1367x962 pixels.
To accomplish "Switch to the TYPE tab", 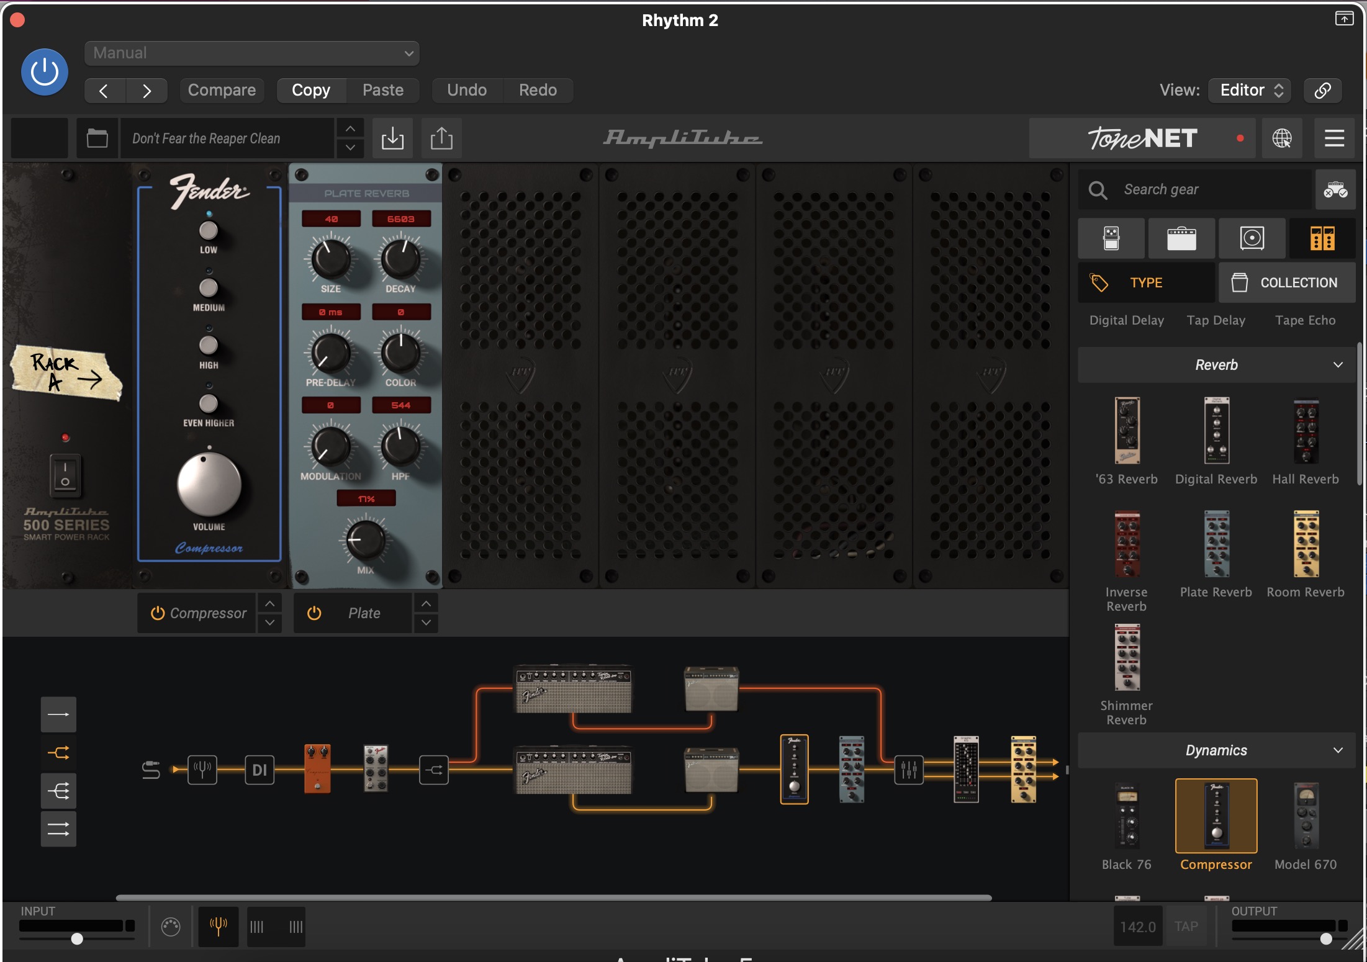I will [x=1147, y=283].
